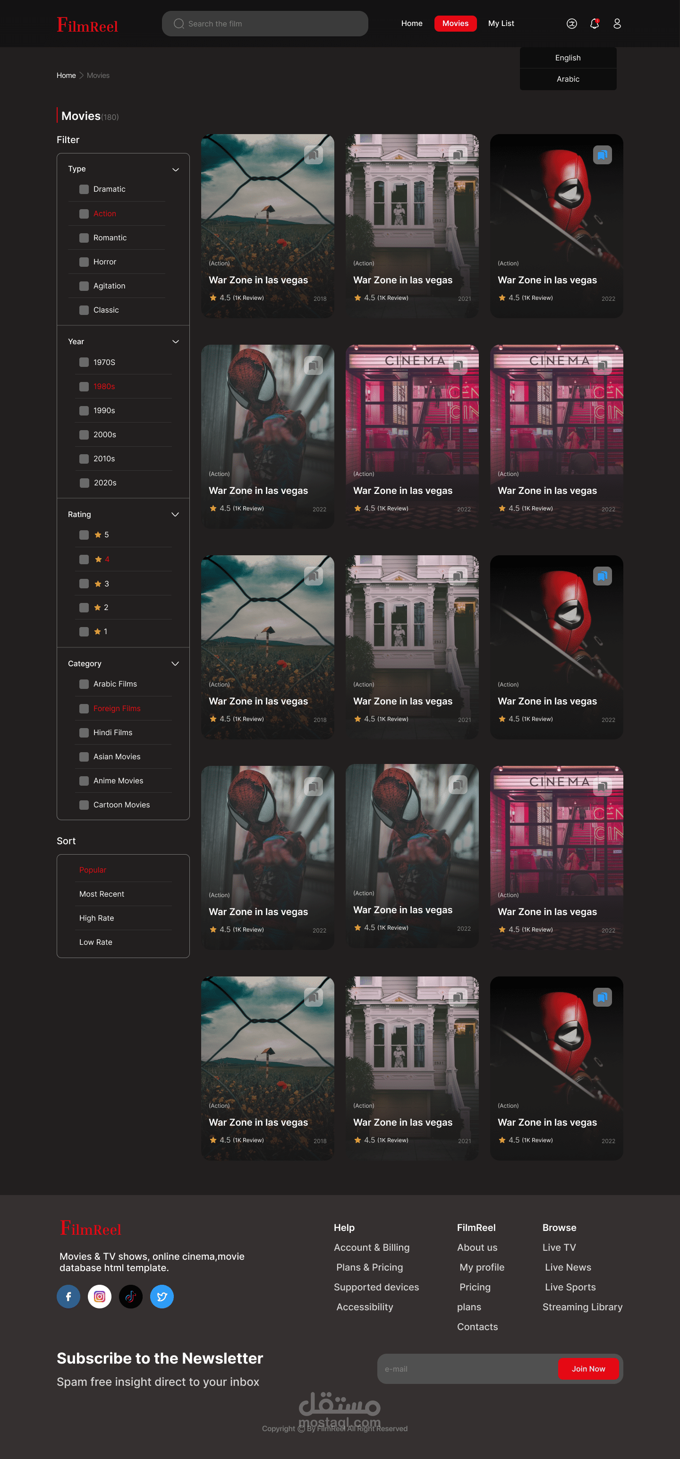680x1459 pixels.
Task: Click FilmReel logo in the header
Action: tap(87, 25)
